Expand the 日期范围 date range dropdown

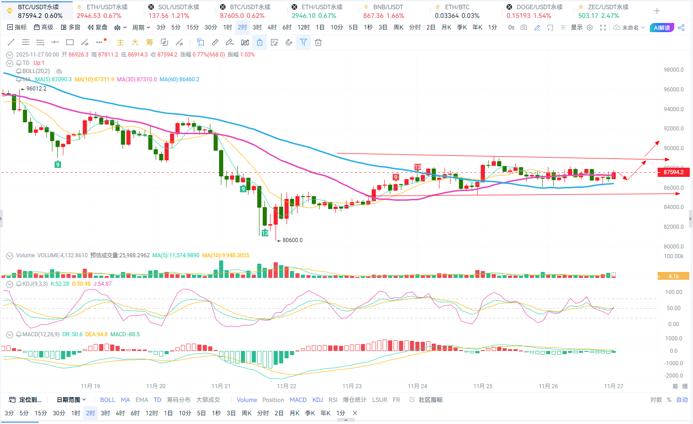coord(71,400)
